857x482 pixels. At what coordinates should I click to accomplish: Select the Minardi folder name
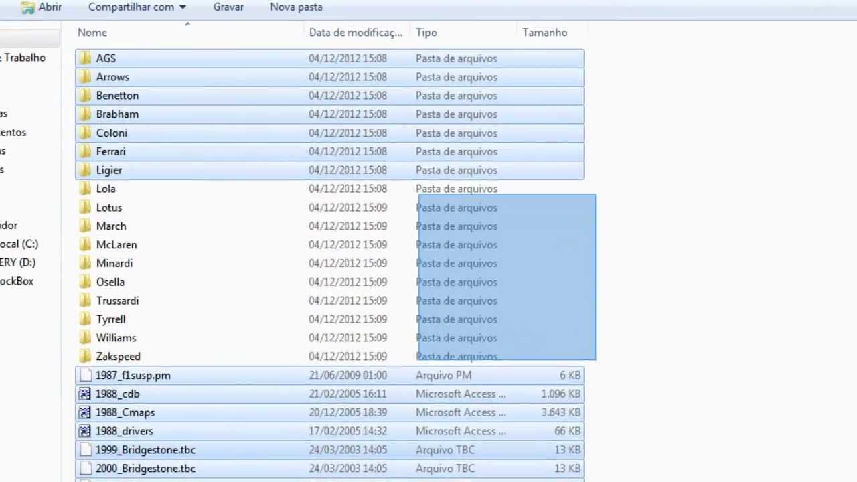[114, 264]
